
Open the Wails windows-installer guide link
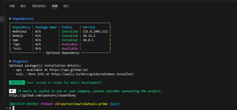(x=92, y=74)
